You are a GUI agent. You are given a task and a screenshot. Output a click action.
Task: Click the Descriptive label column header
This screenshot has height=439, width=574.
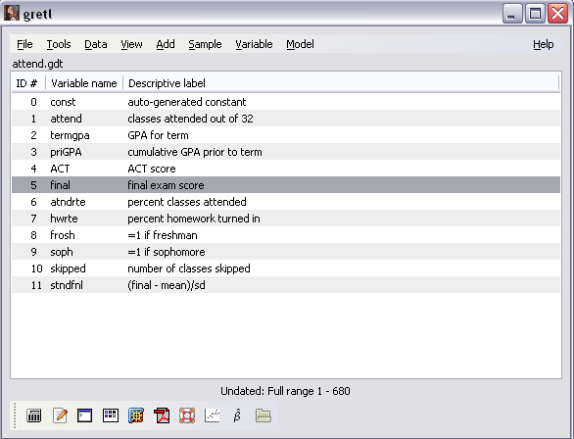click(341, 83)
